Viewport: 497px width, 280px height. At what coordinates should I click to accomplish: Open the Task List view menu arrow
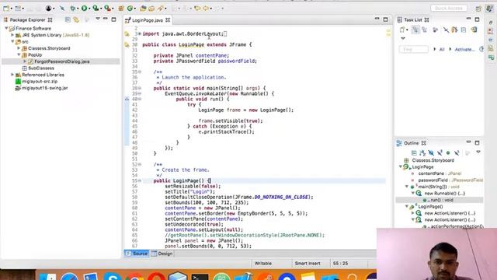click(403, 38)
